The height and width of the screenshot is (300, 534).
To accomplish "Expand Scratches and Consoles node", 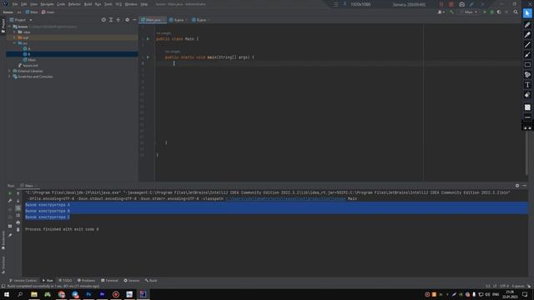I will click(9, 77).
